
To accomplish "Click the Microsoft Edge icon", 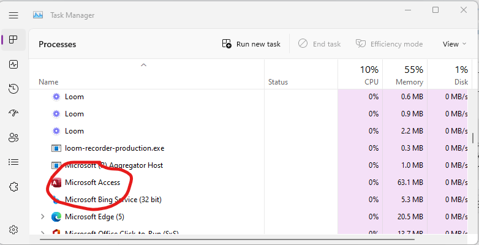I will [x=56, y=217].
